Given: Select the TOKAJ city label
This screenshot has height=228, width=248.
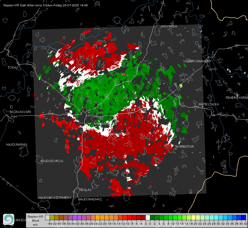Looking at the screenshot, I should [x=12, y=68].
